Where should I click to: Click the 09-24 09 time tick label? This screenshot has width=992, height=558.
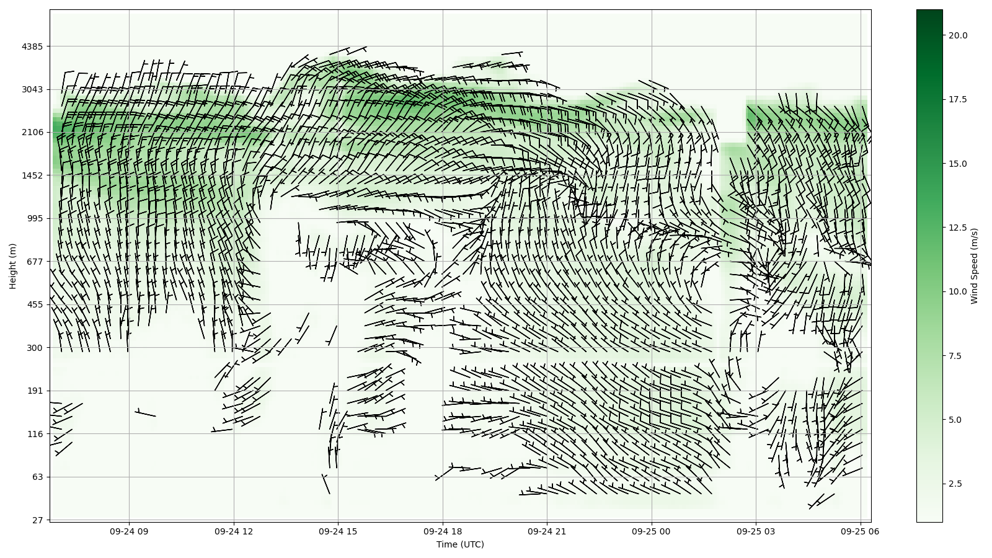(x=129, y=531)
